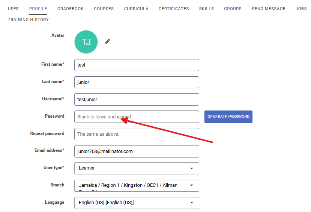Viewport: 311px width, 212px height.
Task: Open the Send Message tab
Action: (268, 9)
